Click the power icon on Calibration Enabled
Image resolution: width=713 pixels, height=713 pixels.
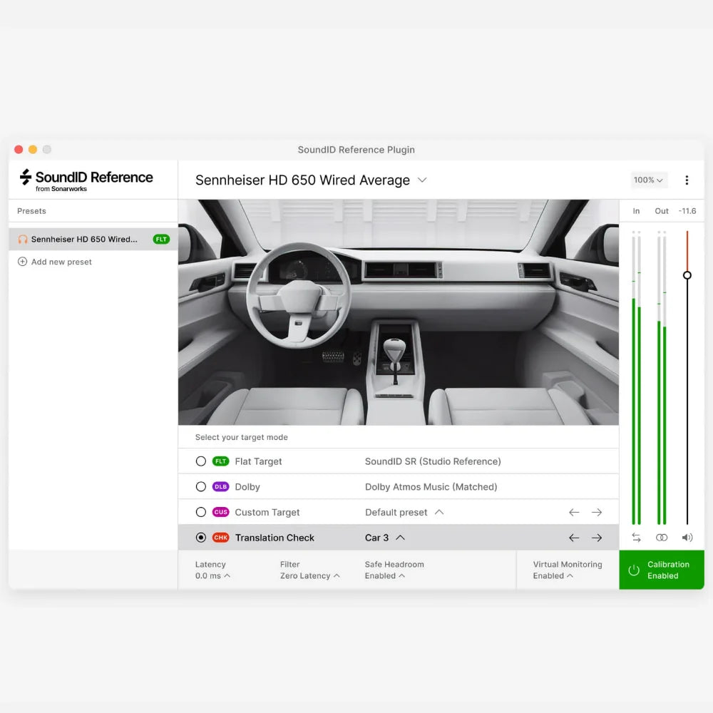click(634, 570)
